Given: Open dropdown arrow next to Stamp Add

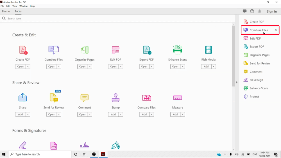Looking at the screenshot, I should [x=121, y=115].
